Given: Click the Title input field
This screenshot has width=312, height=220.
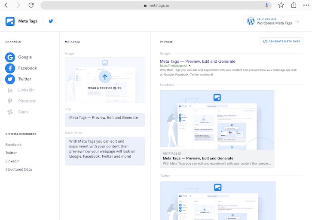Looking at the screenshot, I should (105, 120).
